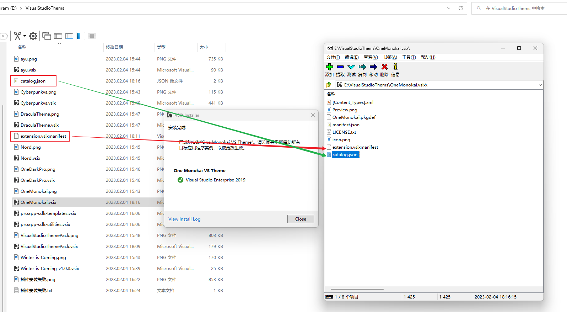Click the 名称 column header in 7-Zip

331,94
